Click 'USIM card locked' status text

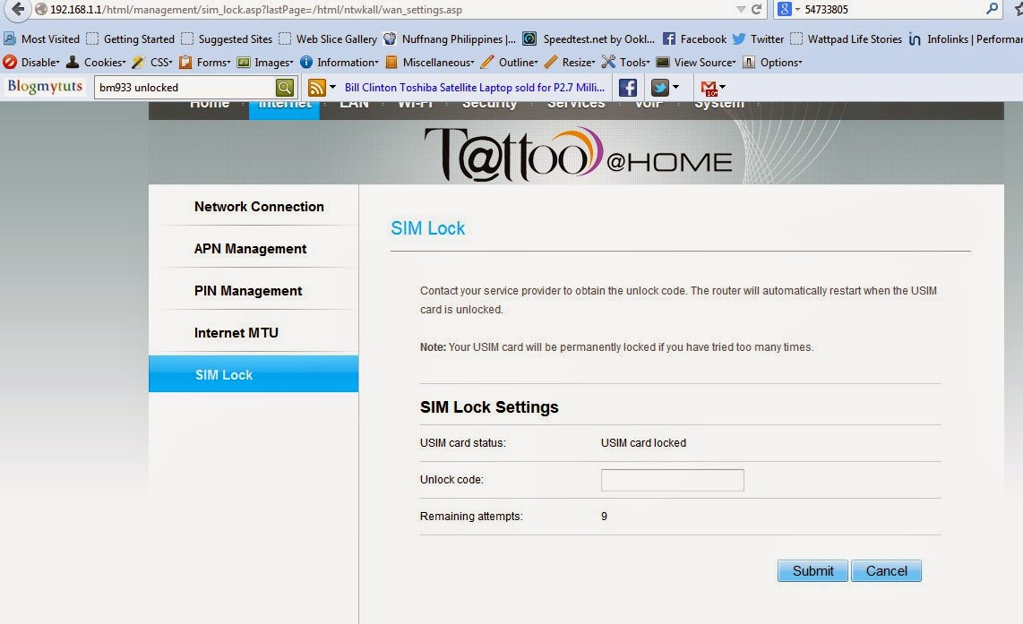point(643,443)
